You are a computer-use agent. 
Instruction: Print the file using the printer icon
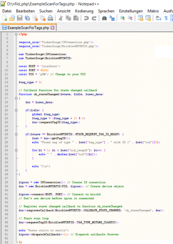pyautogui.click(x=50, y=18)
